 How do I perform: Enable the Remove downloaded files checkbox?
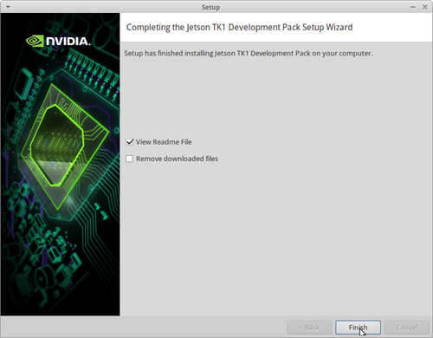[x=130, y=159]
